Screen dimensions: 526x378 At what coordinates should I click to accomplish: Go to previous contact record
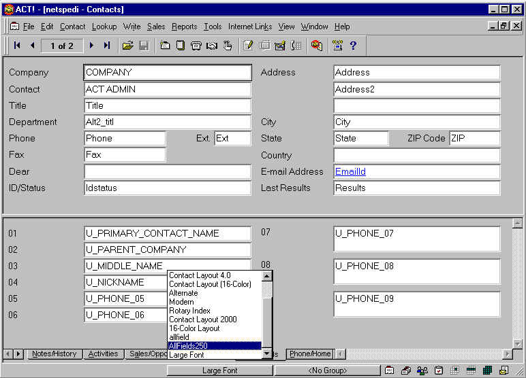coord(33,45)
